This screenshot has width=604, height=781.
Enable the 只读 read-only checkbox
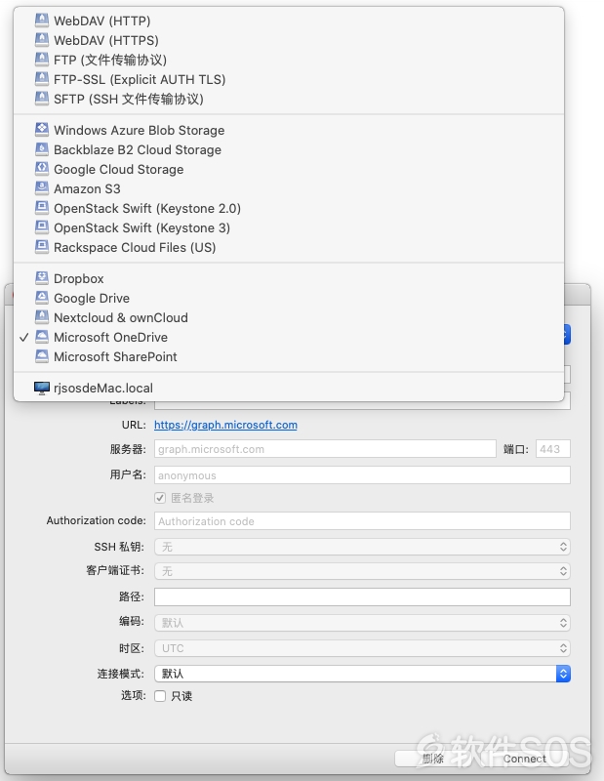(160, 696)
